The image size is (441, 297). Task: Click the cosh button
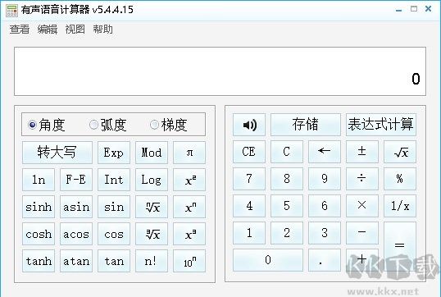click(x=39, y=234)
